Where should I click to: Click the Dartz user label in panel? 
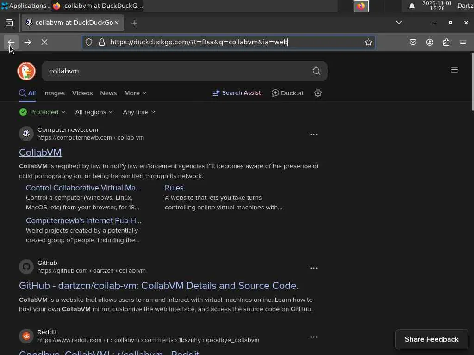pos(465,6)
